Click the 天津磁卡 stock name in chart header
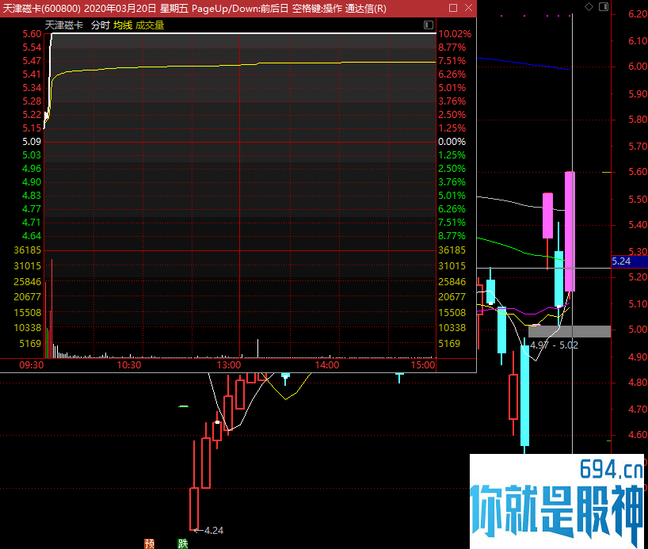 coord(64,25)
